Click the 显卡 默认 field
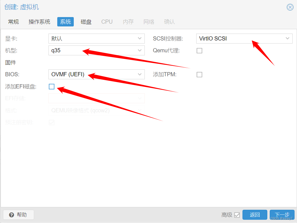This screenshot has width=297, height=223. coord(96,39)
